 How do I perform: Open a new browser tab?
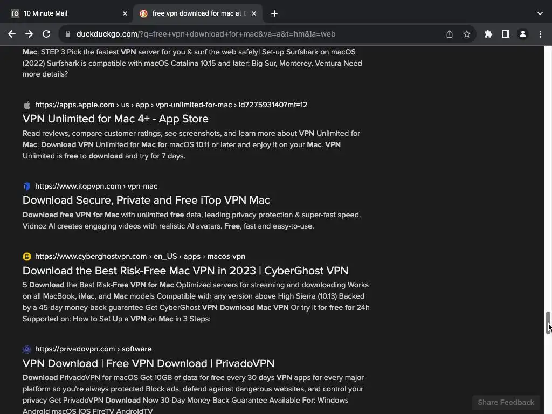(x=274, y=13)
